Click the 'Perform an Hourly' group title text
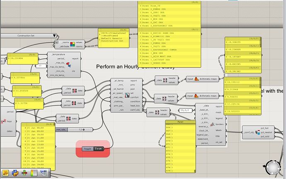286x179 pixels. pyautogui.click(x=117, y=66)
